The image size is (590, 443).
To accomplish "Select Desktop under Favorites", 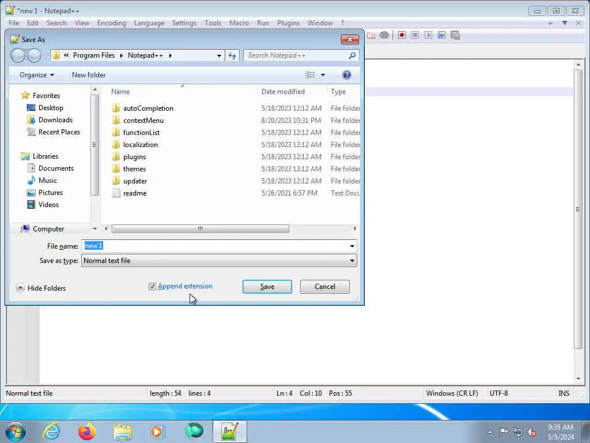I will click(51, 108).
